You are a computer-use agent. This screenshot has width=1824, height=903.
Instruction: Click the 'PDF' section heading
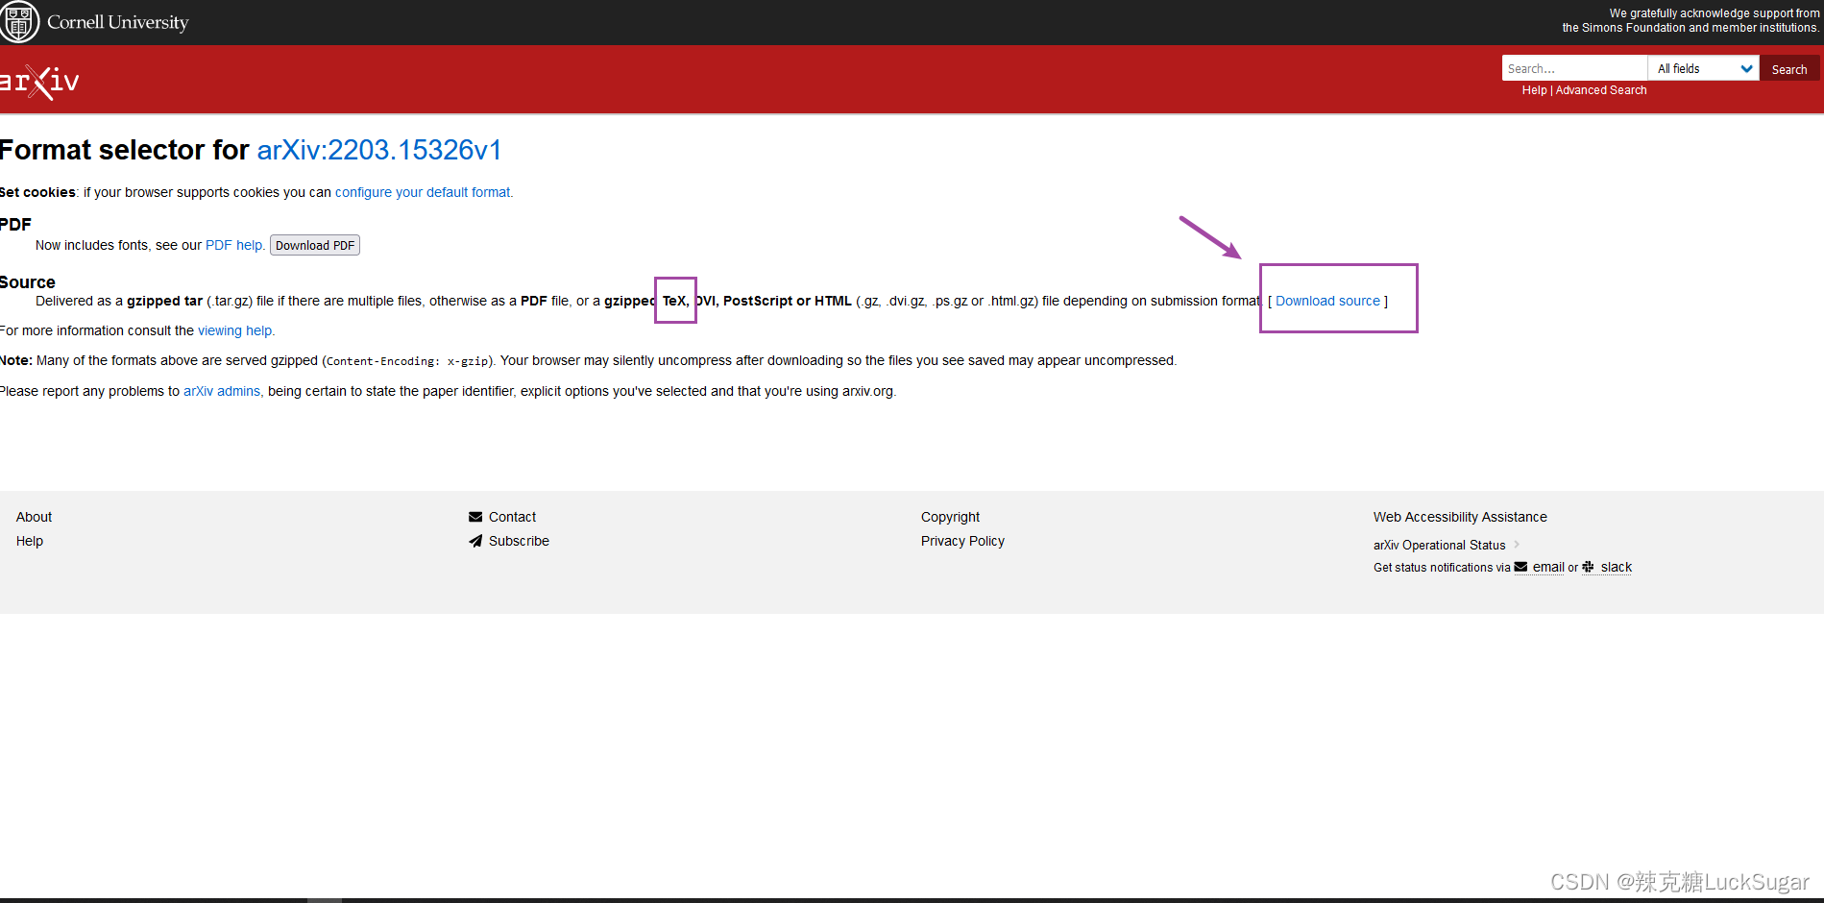(x=15, y=224)
